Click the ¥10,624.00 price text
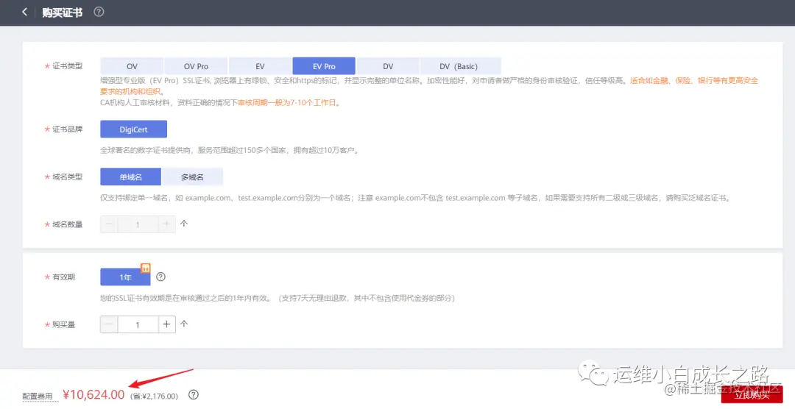Screen dimensions: 795x409 (x=93, y=394)
